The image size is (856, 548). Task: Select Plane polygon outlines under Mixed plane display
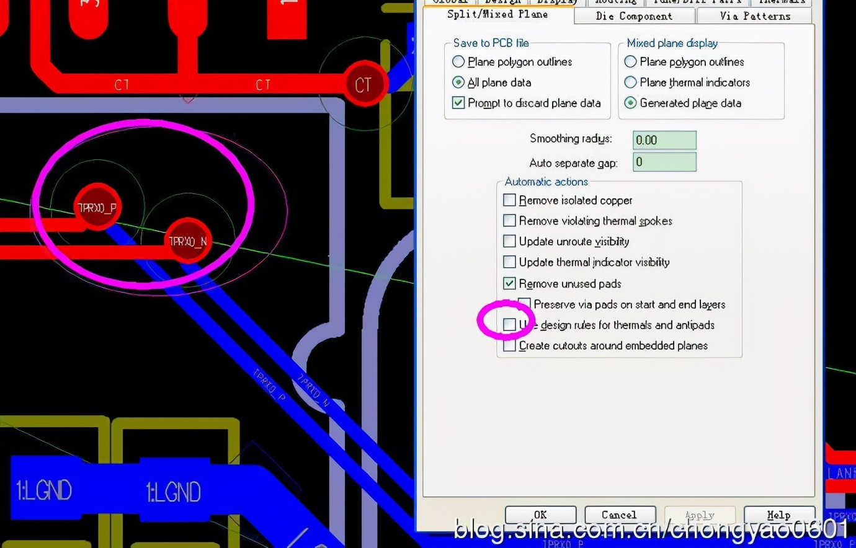[x=630, y=62]
